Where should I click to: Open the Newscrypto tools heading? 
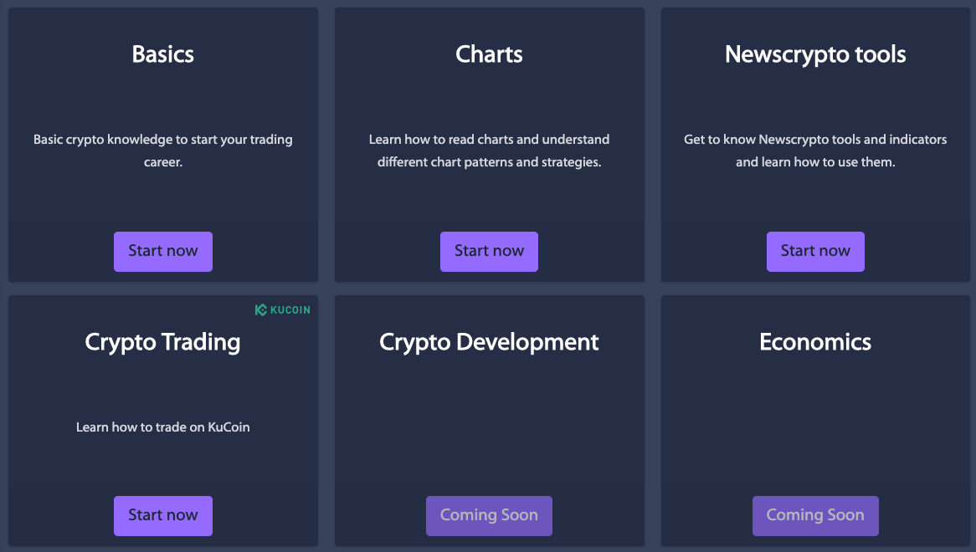tap(815, 54)
